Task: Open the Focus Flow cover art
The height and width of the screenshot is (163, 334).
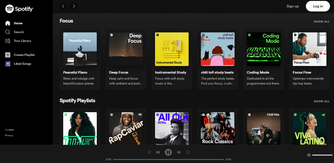Action: click(309, 49)
